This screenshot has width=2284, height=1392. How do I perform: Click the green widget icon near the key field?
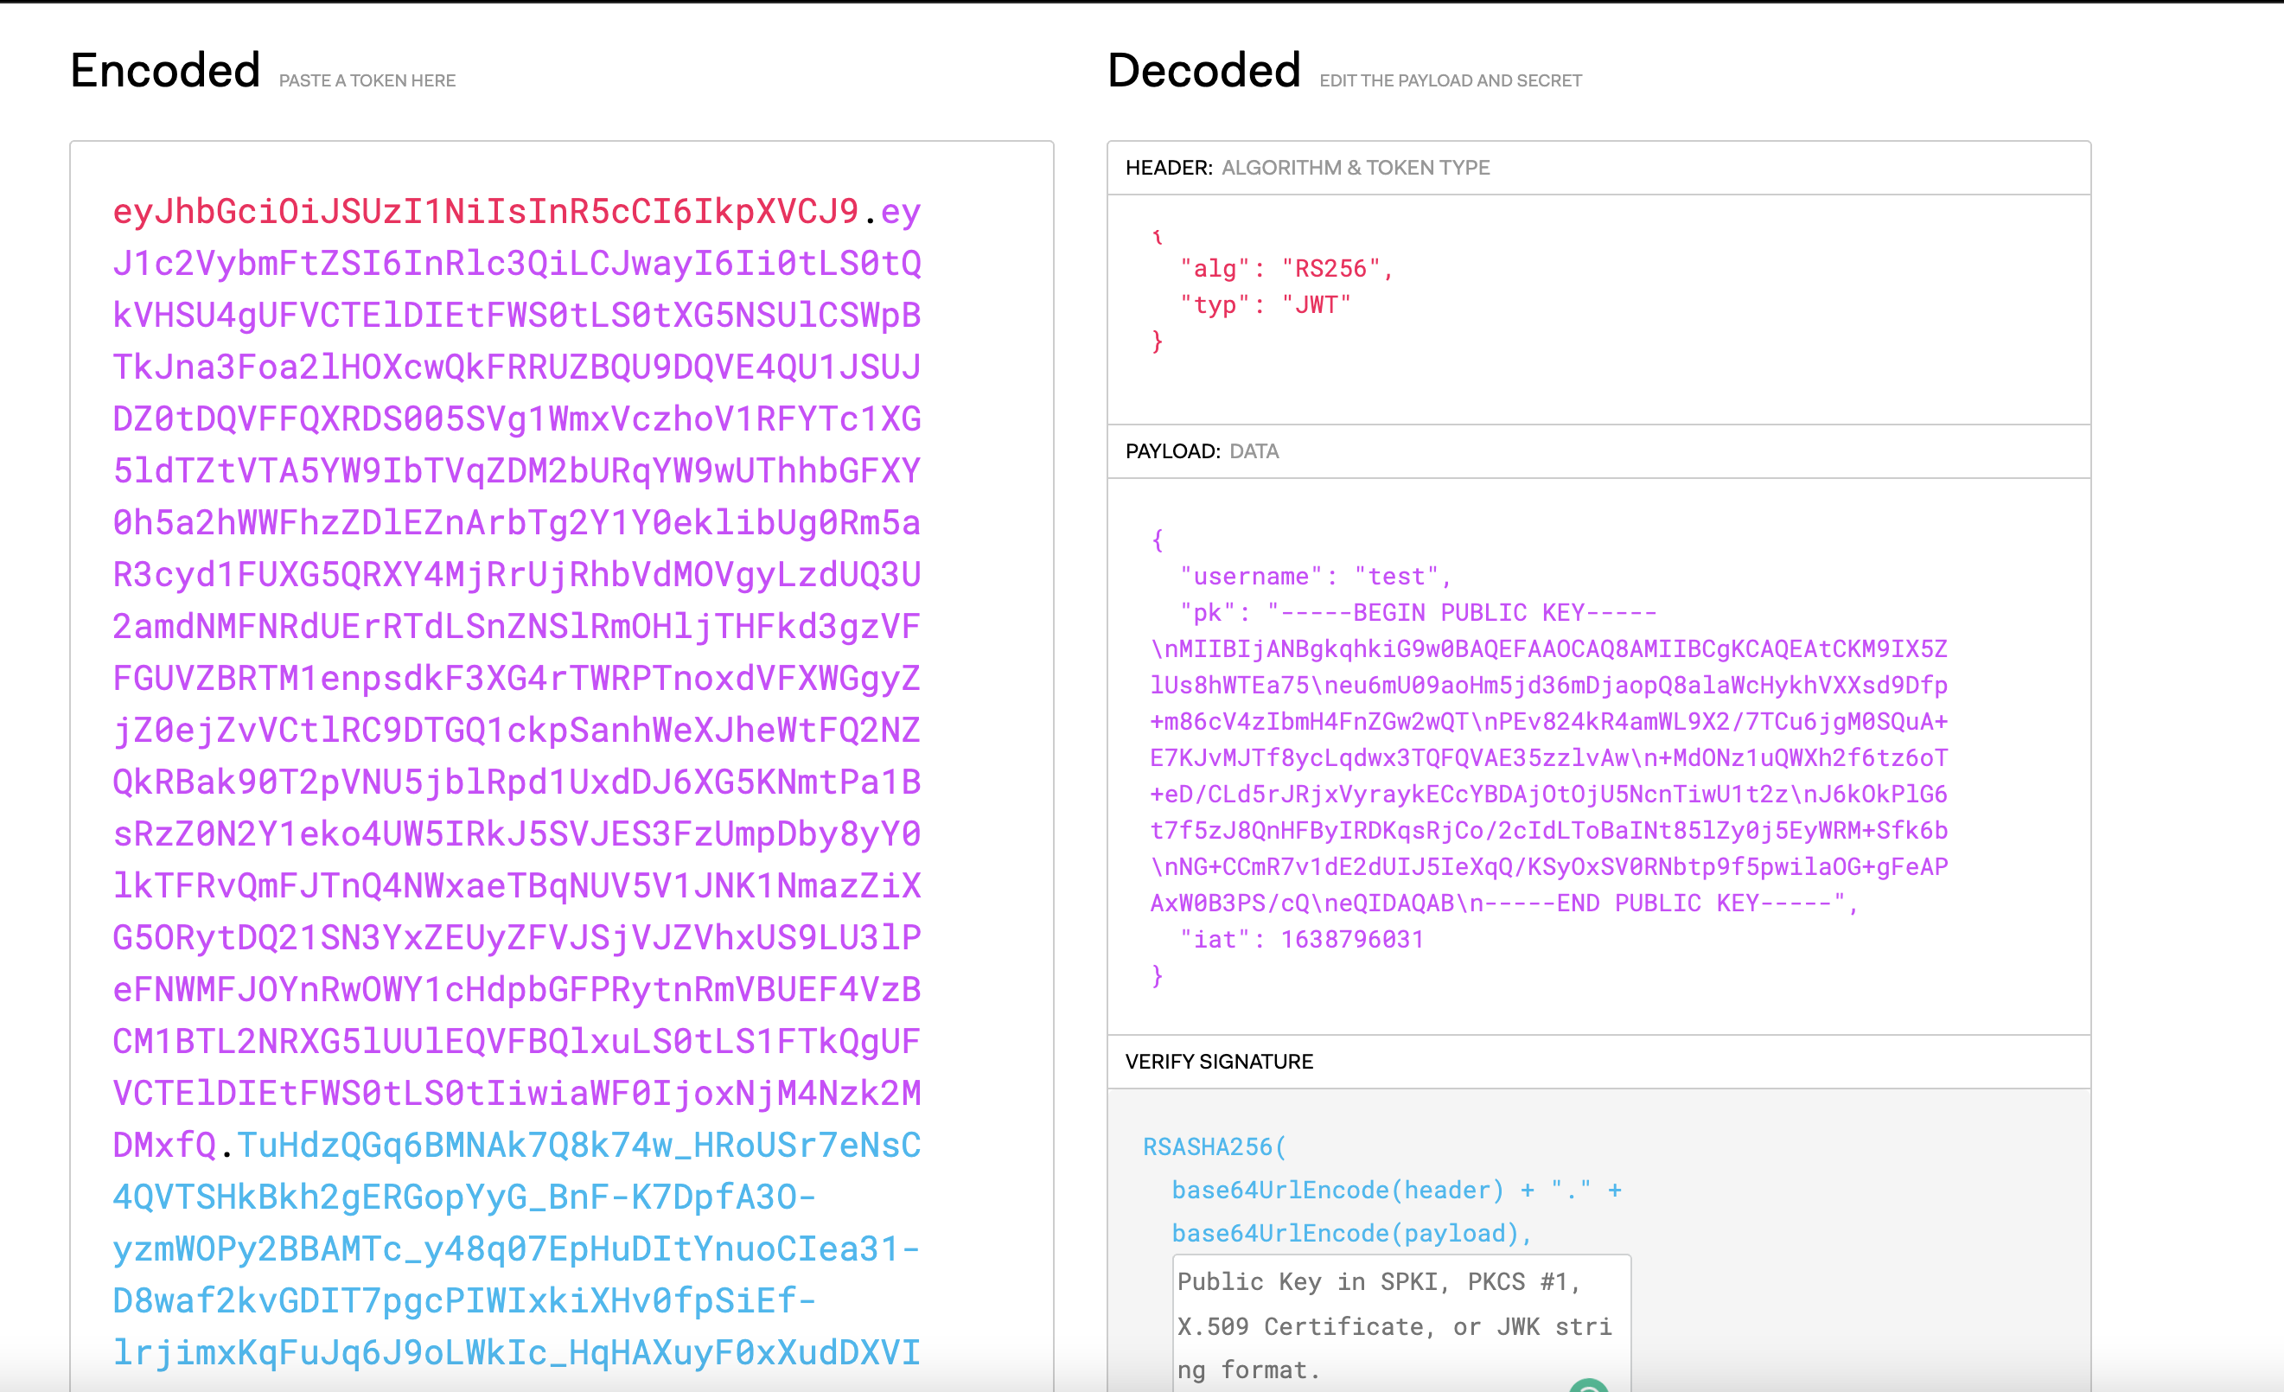(x=1591, y=1385)
